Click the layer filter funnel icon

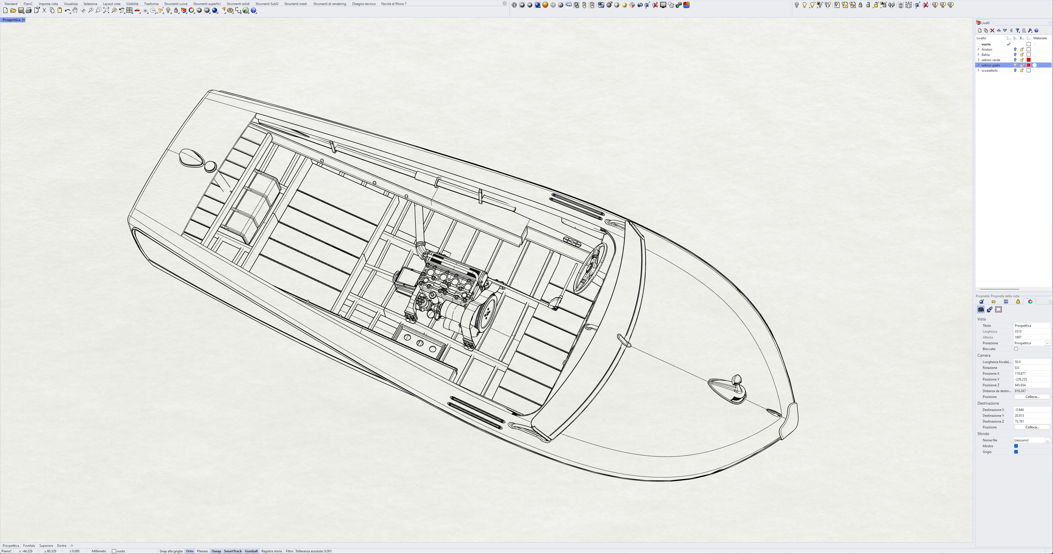click(x=1017, y=30)
